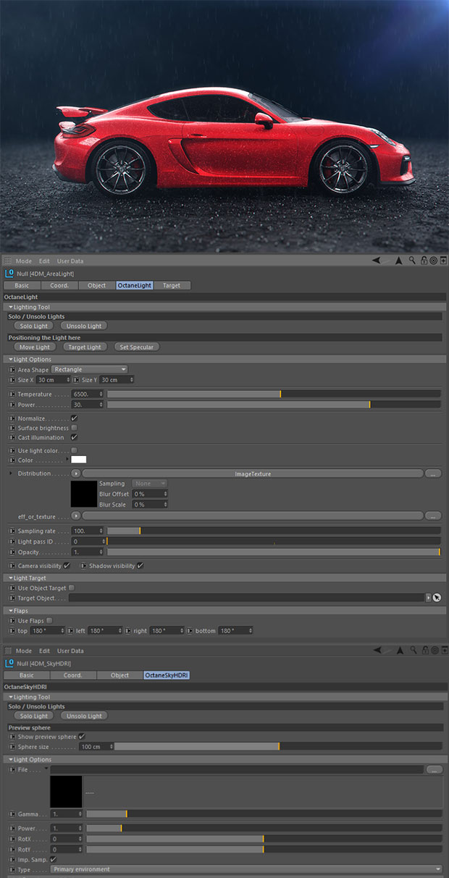The width and height of the screenshot is (449, 878).
Task: Select the OctaneSkyHDRI tab
Action: point(167,675)
